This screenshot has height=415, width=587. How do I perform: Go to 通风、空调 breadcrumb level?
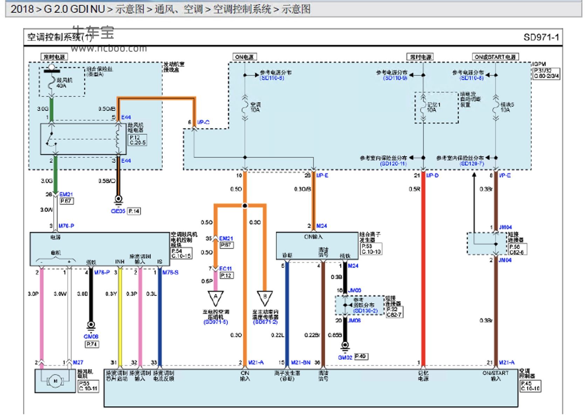[x=179, y=9]
